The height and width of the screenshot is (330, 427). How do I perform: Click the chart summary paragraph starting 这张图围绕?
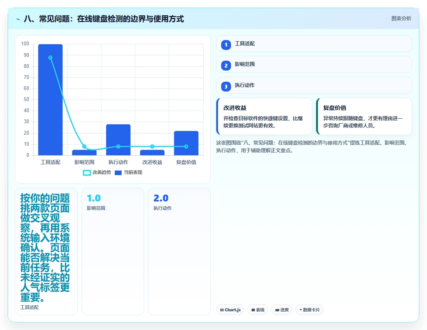[x=312, y=146]
